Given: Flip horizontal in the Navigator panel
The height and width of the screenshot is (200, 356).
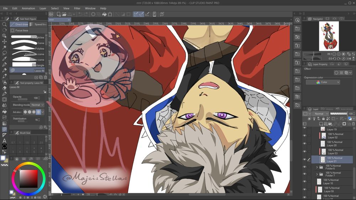Looking at the screenshot, I should [349, 59].
